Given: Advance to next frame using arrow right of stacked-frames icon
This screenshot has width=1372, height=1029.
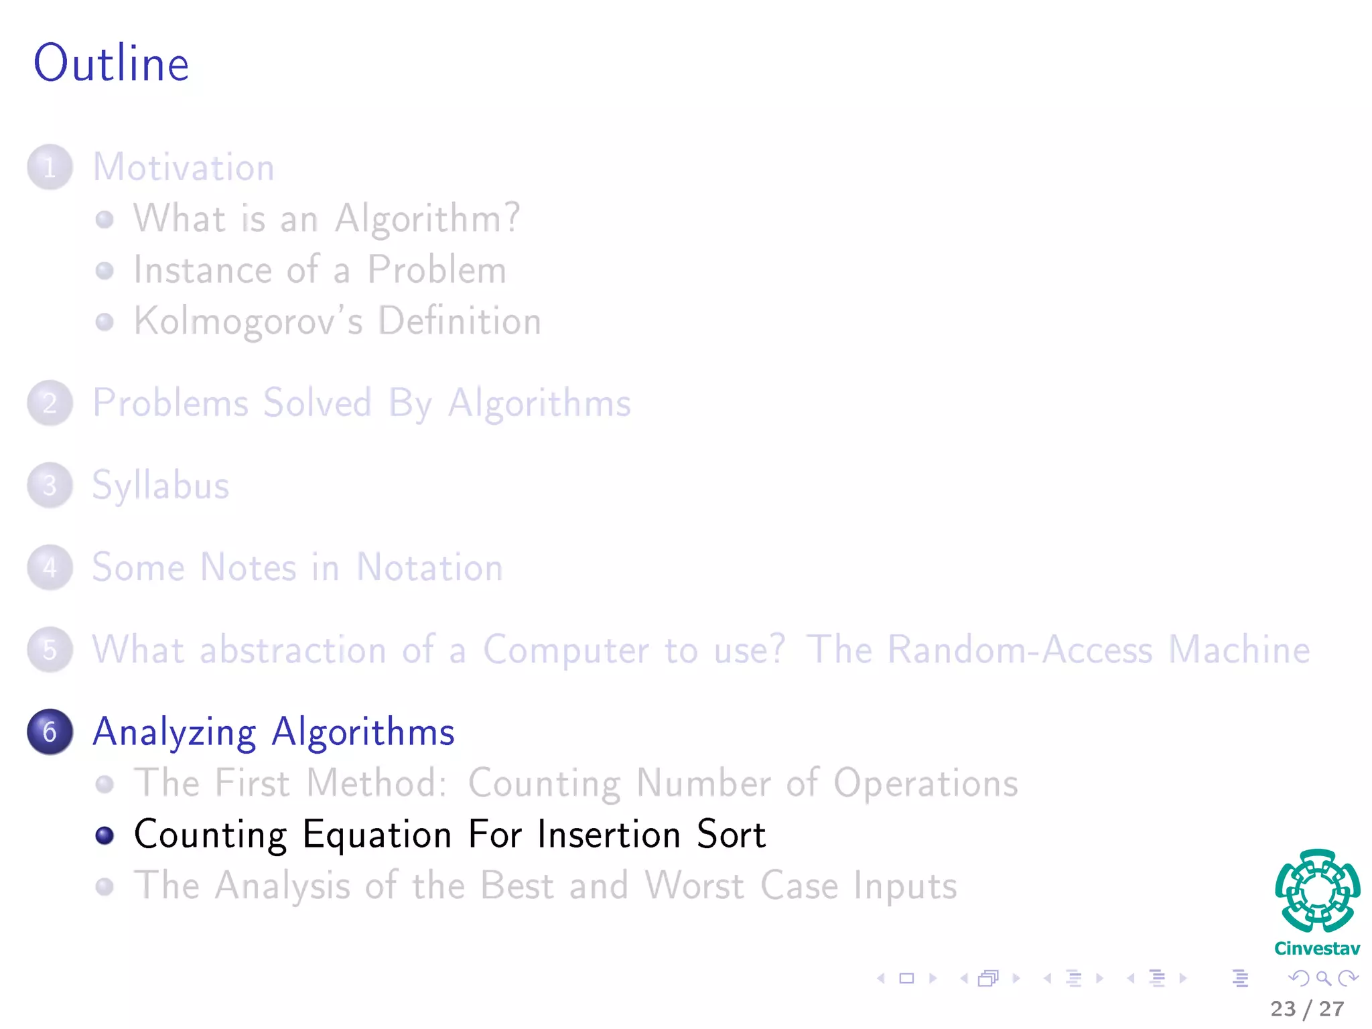Looking at the screenshot, I should (1016, 979).
